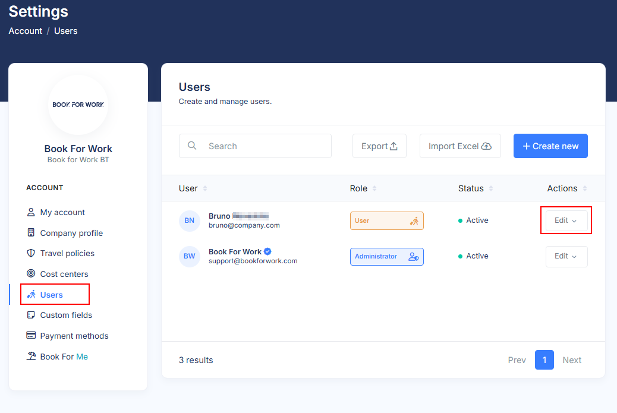
Task: Click bruno@company.com email text
Action: point(244,225)
